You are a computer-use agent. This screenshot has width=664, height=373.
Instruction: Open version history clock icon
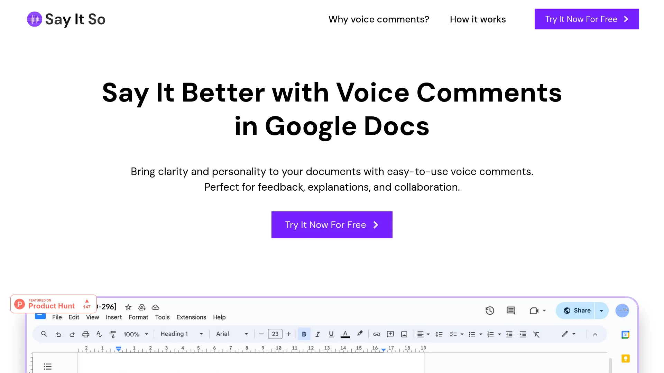[x=490, y=310]
